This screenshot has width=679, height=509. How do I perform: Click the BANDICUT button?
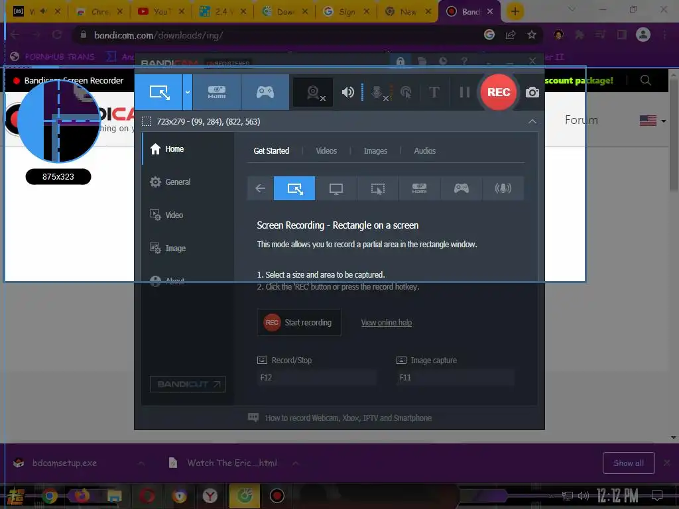[188, 384]
